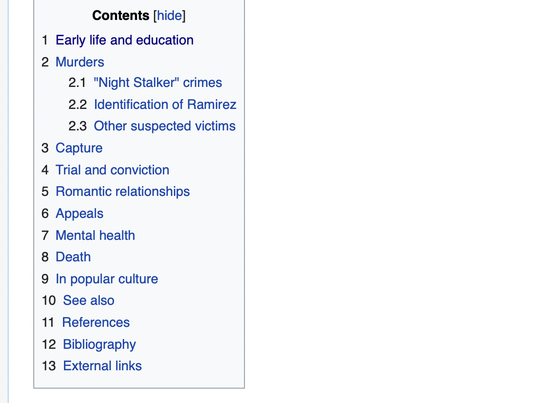Open the Mental health section

click(x=95, y=236)
